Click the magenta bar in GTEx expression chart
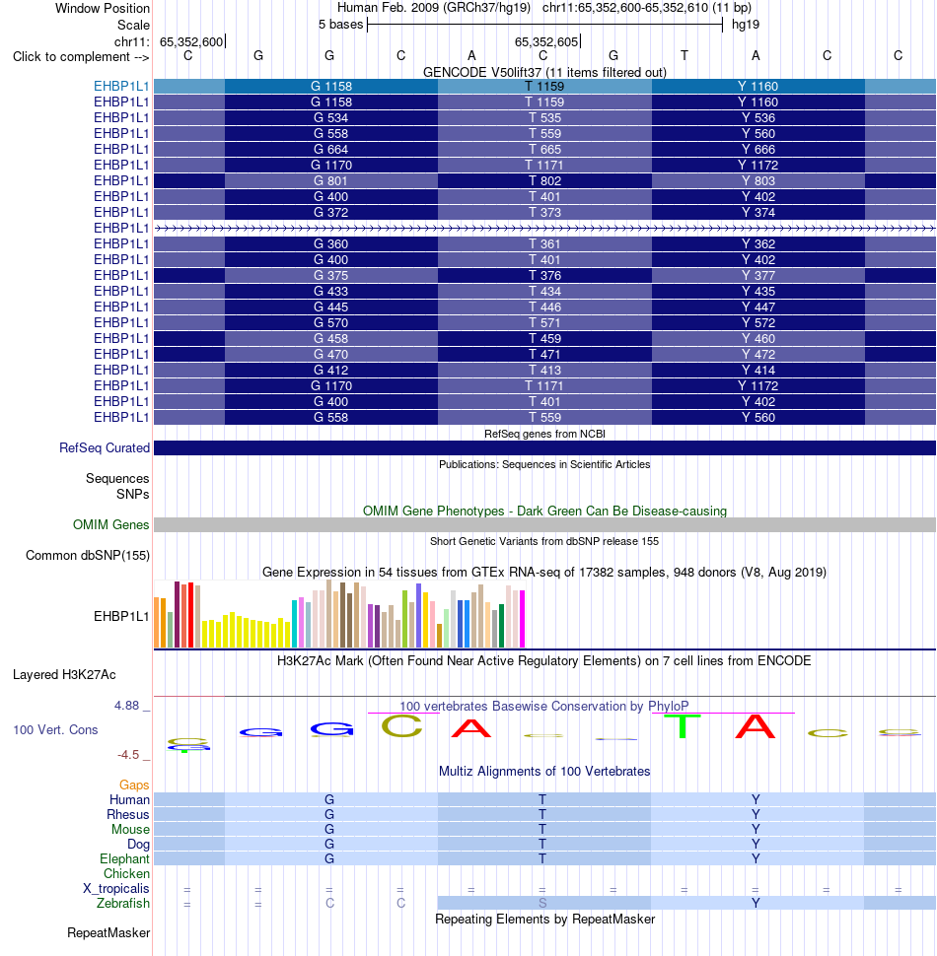937x956 pixels. pyautogui.click(x=522, y=618)
